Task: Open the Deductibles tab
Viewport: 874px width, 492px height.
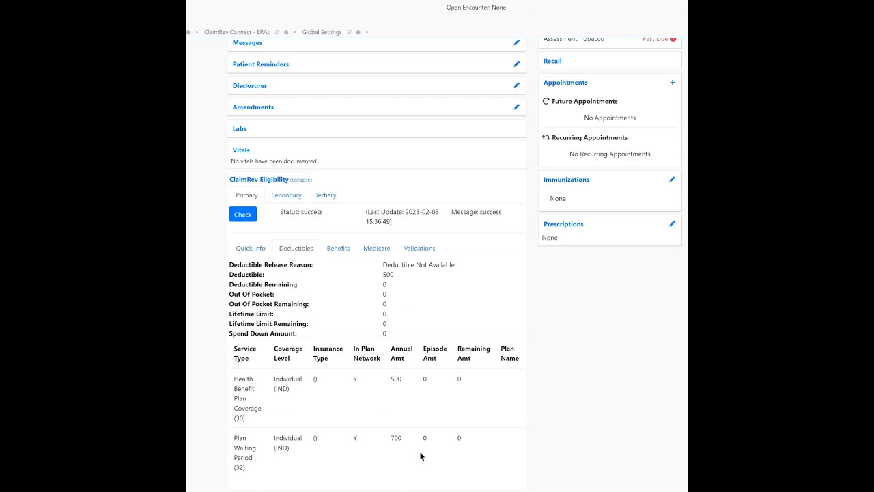Action: 296,249
